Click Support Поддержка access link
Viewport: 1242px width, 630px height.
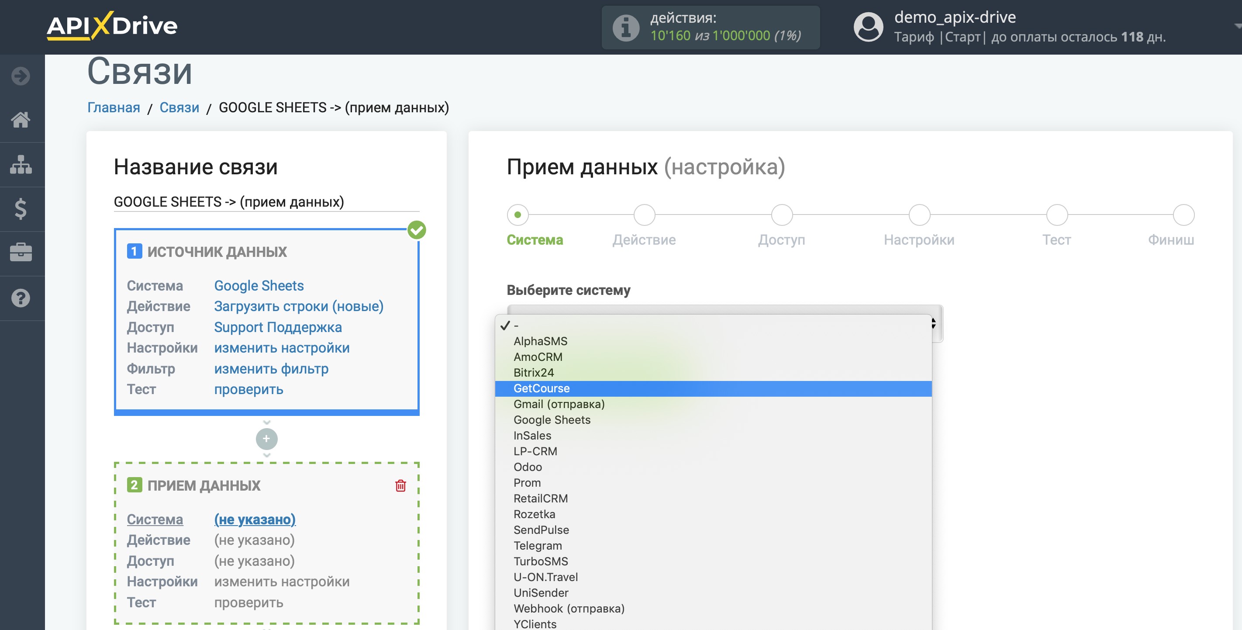tap(278, 327)
